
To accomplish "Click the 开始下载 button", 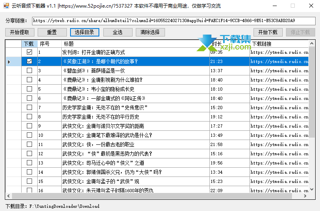I will point(268,32).
